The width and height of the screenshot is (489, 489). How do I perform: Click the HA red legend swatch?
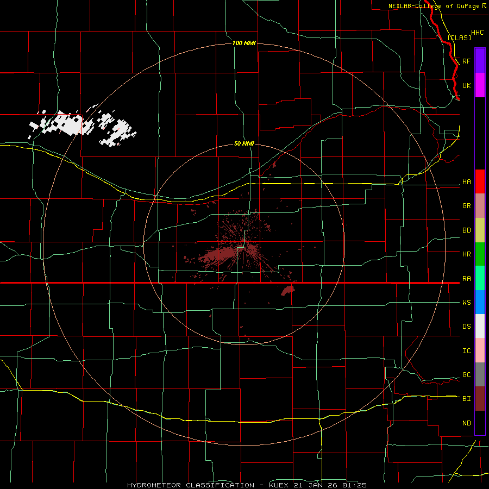click(480, 181)
